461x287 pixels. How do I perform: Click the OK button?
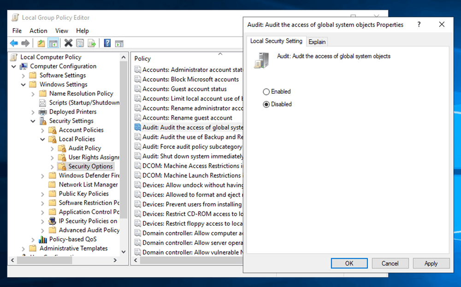(x=349, y=264)
